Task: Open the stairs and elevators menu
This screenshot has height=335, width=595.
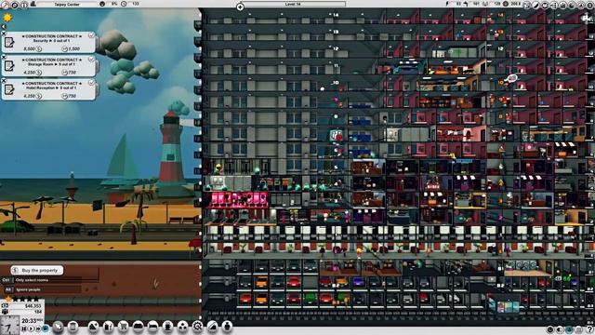Action: click(212, 327)
